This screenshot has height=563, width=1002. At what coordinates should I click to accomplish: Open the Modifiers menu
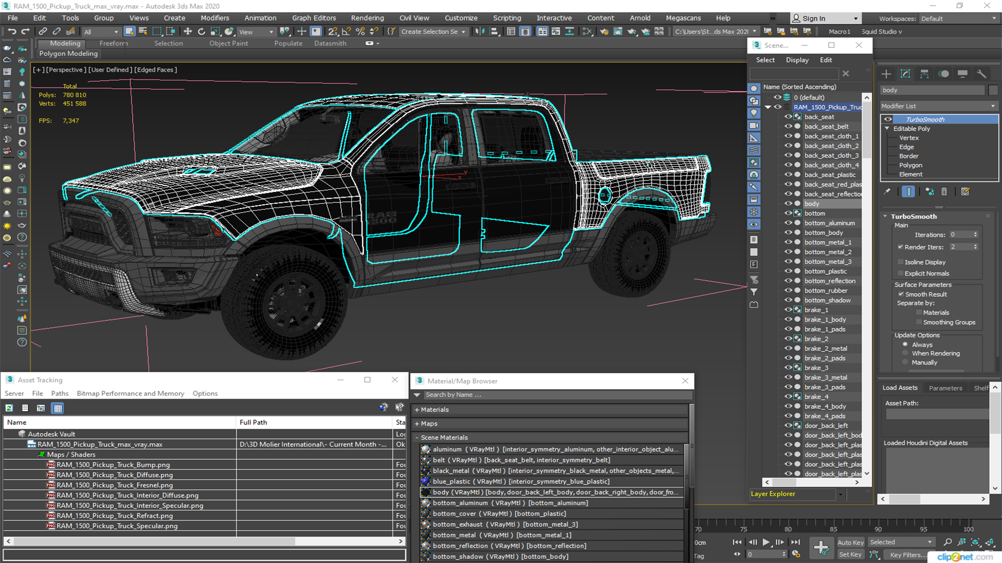[214, 18]
